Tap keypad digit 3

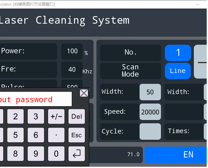[x=36, y=116]
